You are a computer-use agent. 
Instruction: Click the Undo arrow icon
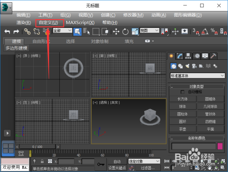coord(7,31)
